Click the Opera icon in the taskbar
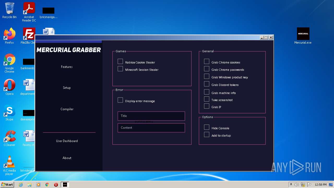Screen dimensions: 334x188 coord(56,185)
